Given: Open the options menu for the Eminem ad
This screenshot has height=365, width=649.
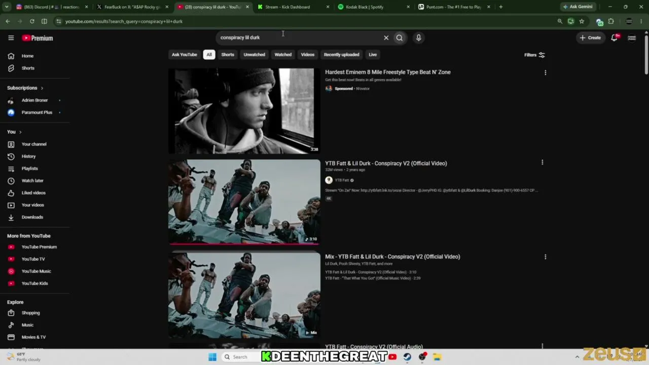Looking at the screenshot, I should pyautogui.click(x=545, y=72).
